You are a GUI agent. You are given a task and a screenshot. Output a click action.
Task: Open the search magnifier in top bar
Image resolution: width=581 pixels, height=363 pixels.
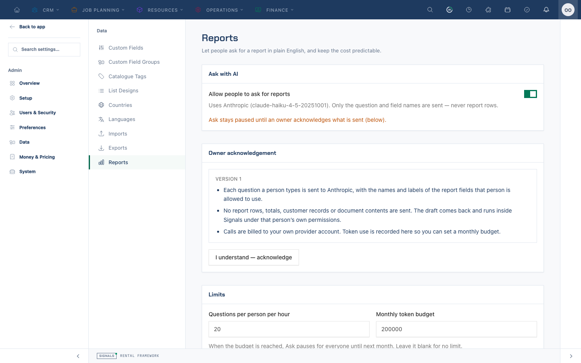(x=430, y=10)
